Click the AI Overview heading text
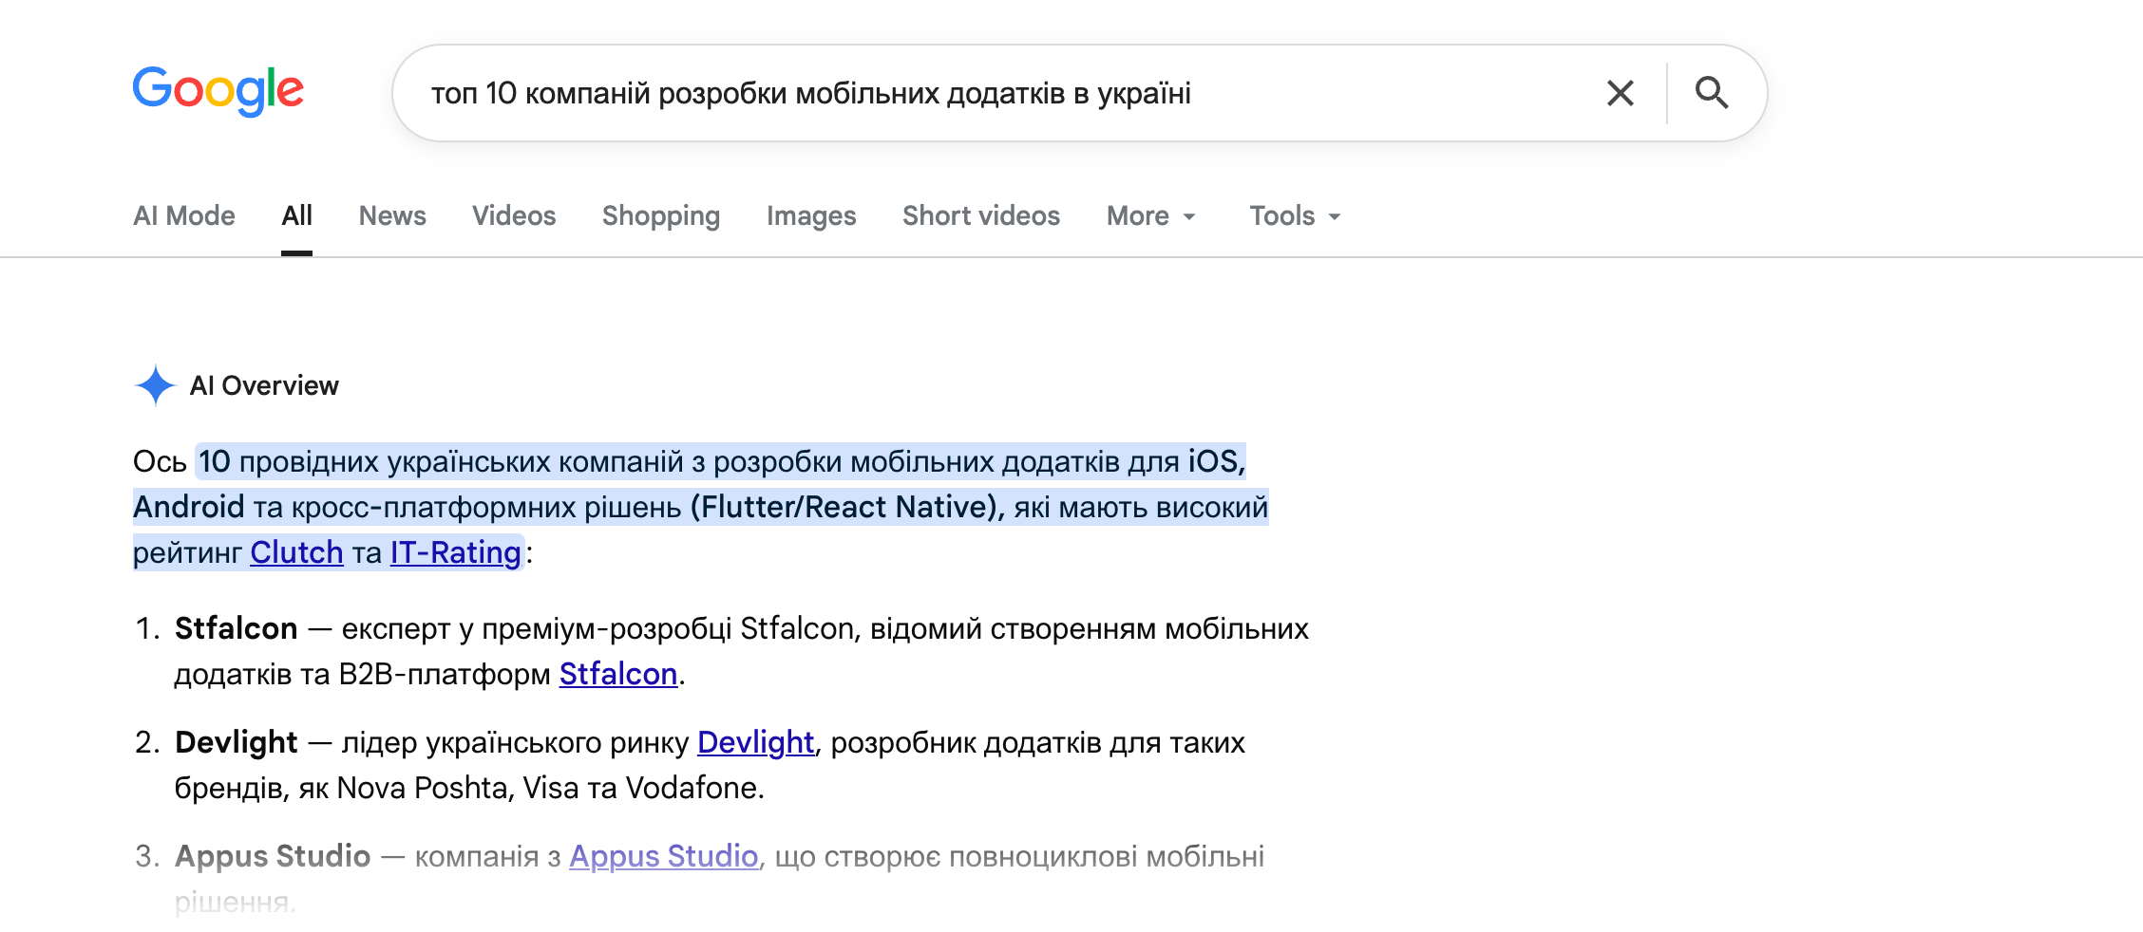The image size is (2143, 932). (x=264, y=385)
